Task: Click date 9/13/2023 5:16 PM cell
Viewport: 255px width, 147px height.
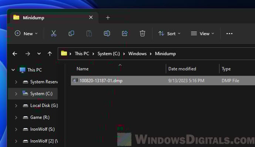Action: (186, 81)
